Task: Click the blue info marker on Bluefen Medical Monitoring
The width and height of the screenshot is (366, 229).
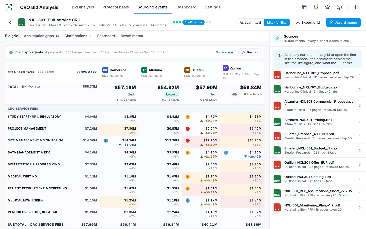Action: coord(188,201)
